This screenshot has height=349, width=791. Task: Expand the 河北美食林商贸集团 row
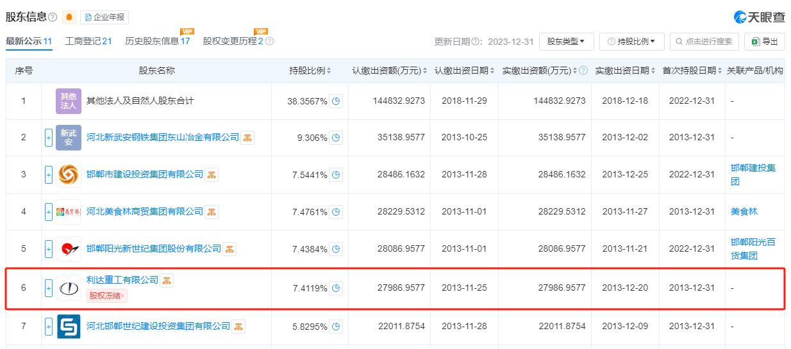(x=49, y=211)
